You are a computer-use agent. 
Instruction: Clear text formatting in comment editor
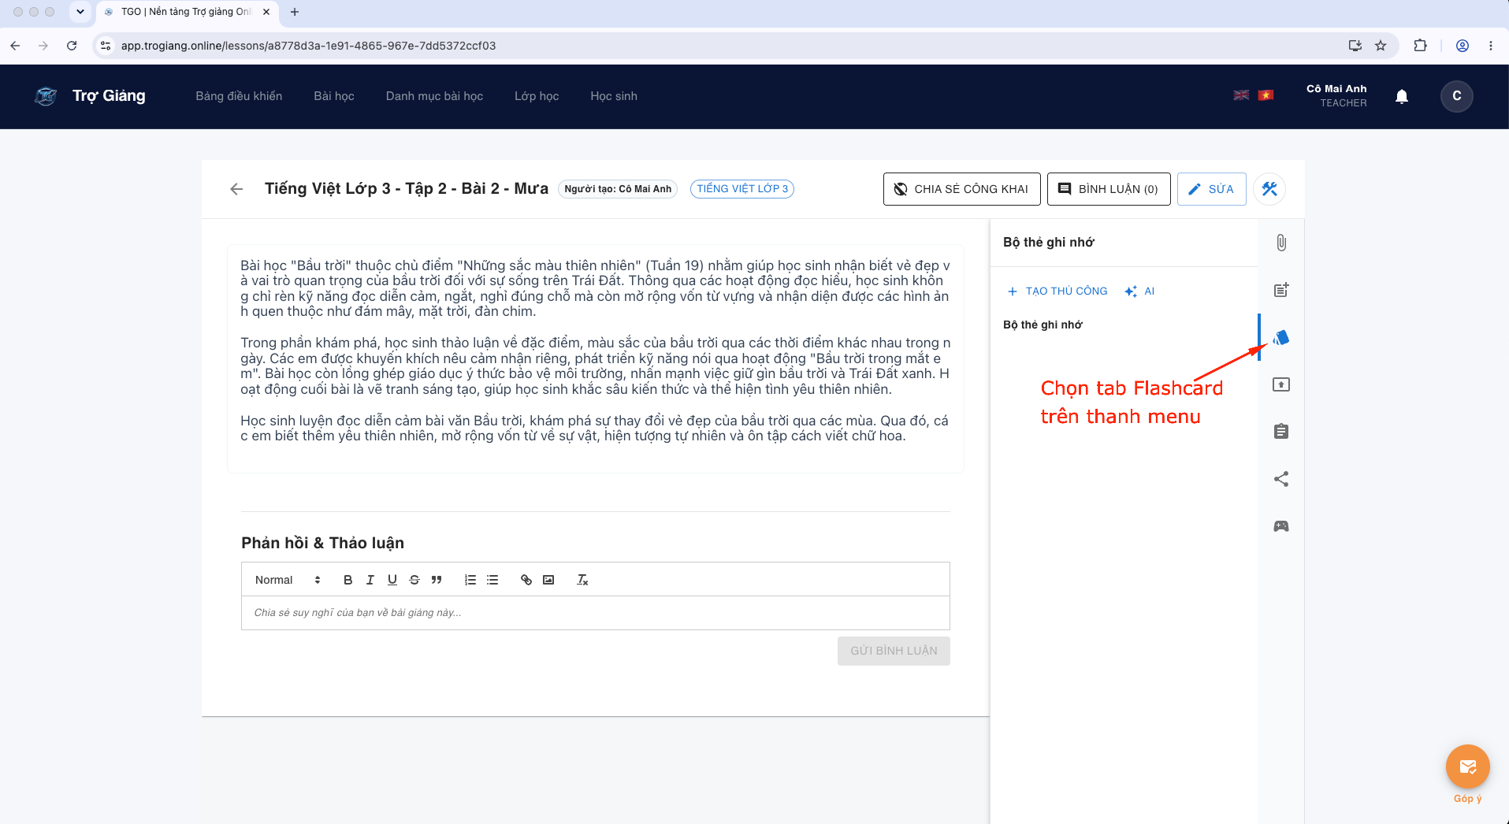pos(582,580)
